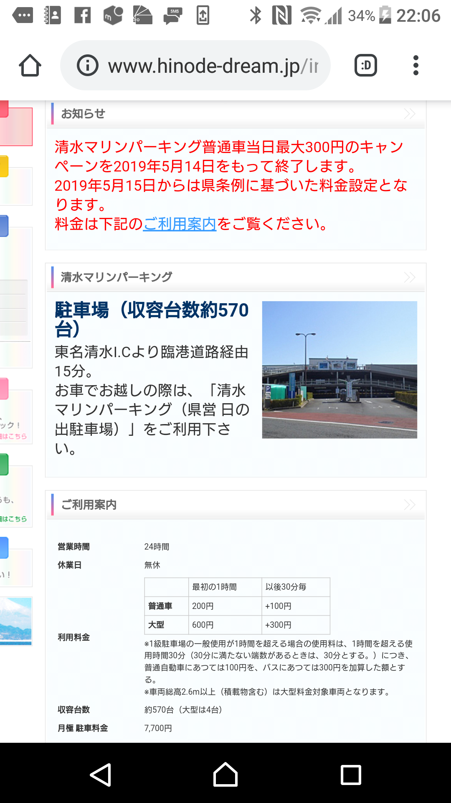
Task: Select the 駐車場（収容台数約570台）heading
Action: [x=152, y=319]
